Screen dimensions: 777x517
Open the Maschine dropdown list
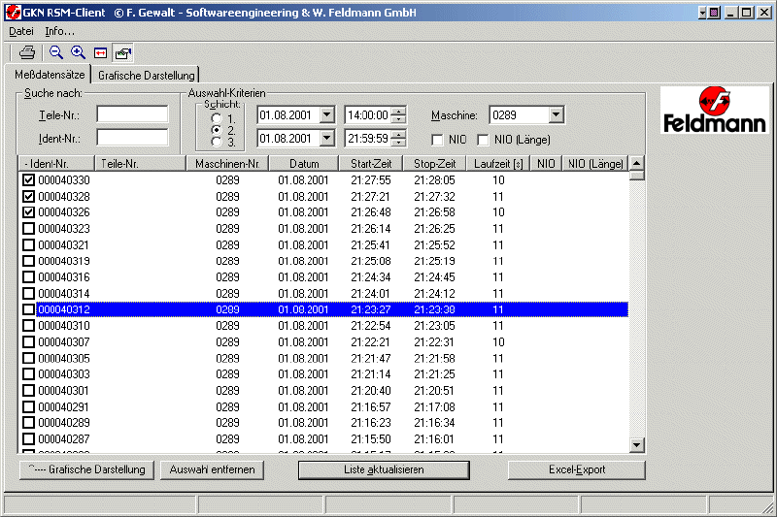click(556, 115)
